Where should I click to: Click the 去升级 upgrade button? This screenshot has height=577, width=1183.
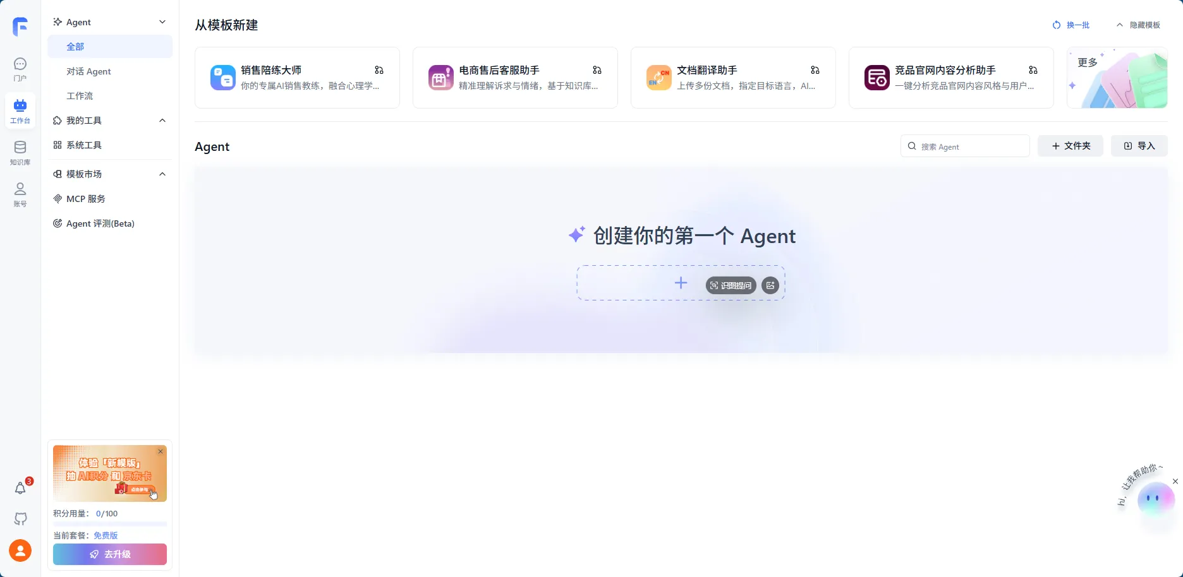(x=110, y=554)
